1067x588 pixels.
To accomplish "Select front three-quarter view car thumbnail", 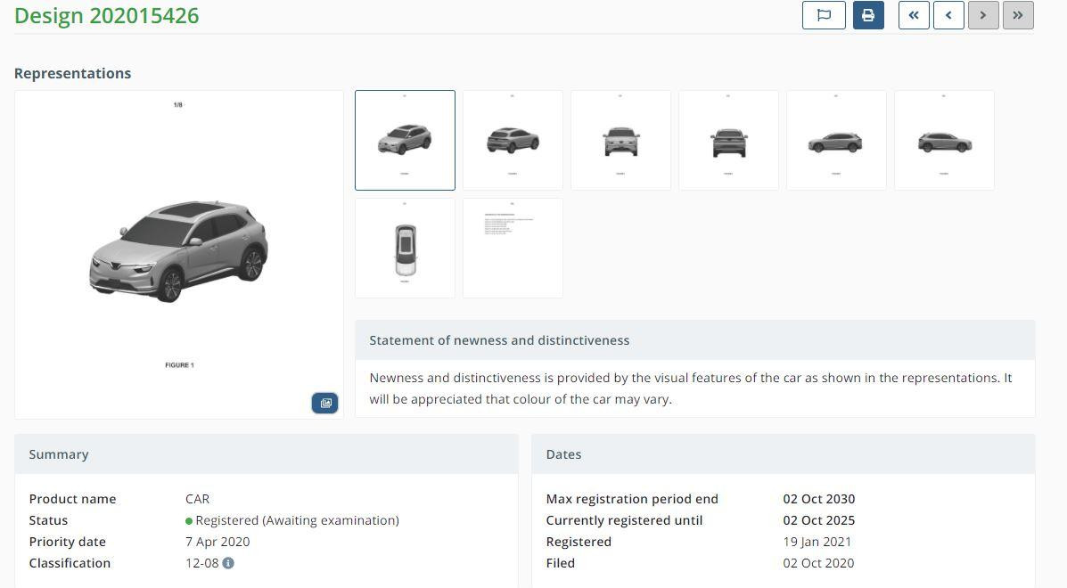I will (x=405, y=140).
